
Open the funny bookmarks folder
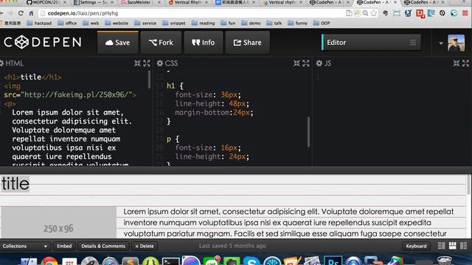[x=297, y=23]
